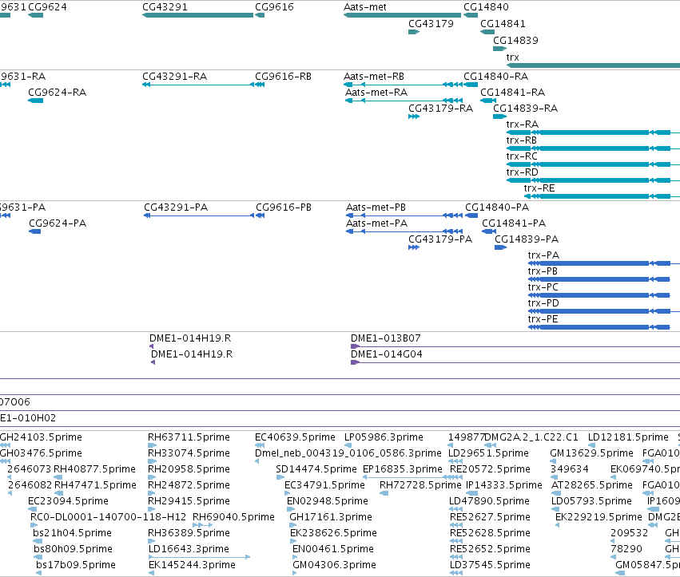Open the CG14841 gene label

tap(503, 24)
